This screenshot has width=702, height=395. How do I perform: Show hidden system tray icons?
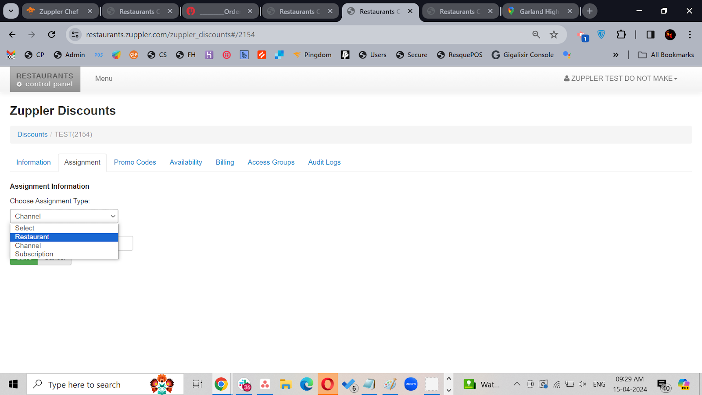(517, 384)
